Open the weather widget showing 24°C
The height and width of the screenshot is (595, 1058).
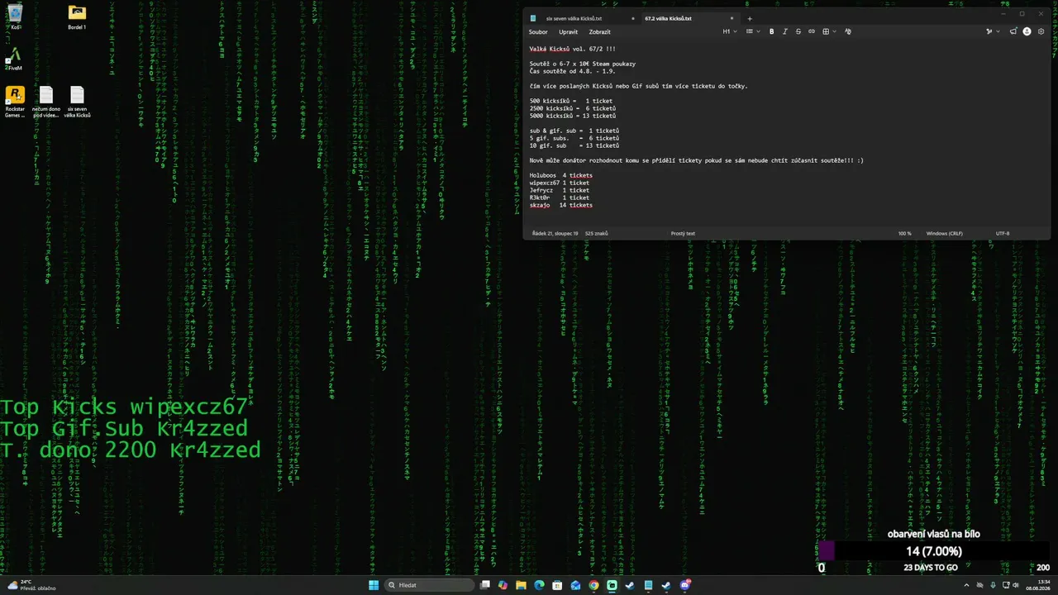point(31,585)
